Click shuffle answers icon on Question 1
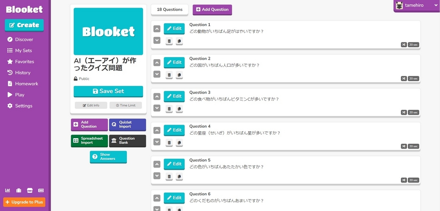Image resolution: width=440 pixels, height=211 pixels. pyautogui.click(x=404, y=45)
